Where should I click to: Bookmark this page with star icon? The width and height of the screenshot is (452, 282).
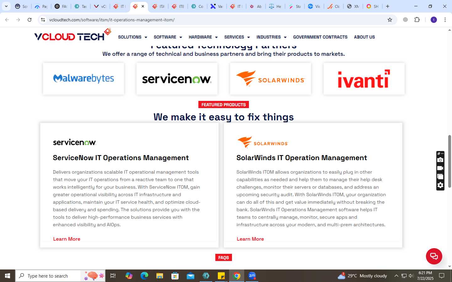click(x=390, y=20)
